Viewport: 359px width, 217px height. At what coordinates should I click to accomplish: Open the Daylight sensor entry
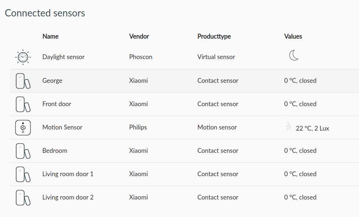pos(63,57)
